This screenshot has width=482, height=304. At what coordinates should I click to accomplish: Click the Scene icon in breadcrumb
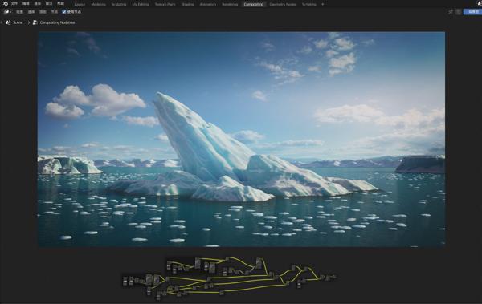[8, 22]
